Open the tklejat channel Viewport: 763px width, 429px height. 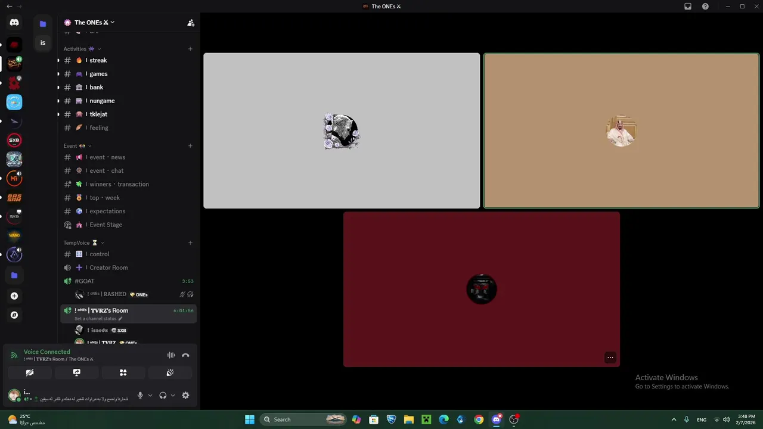click(x=128, y=114)
